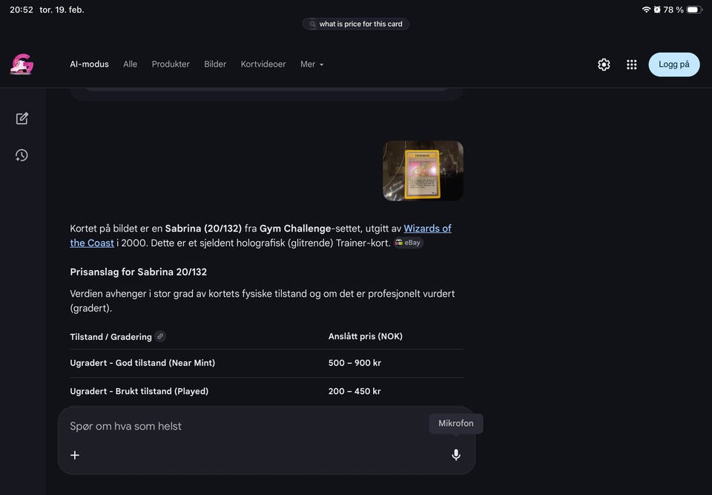Open the Produkter tab
Screen dimensions: 712x495
tap(171, 64)
